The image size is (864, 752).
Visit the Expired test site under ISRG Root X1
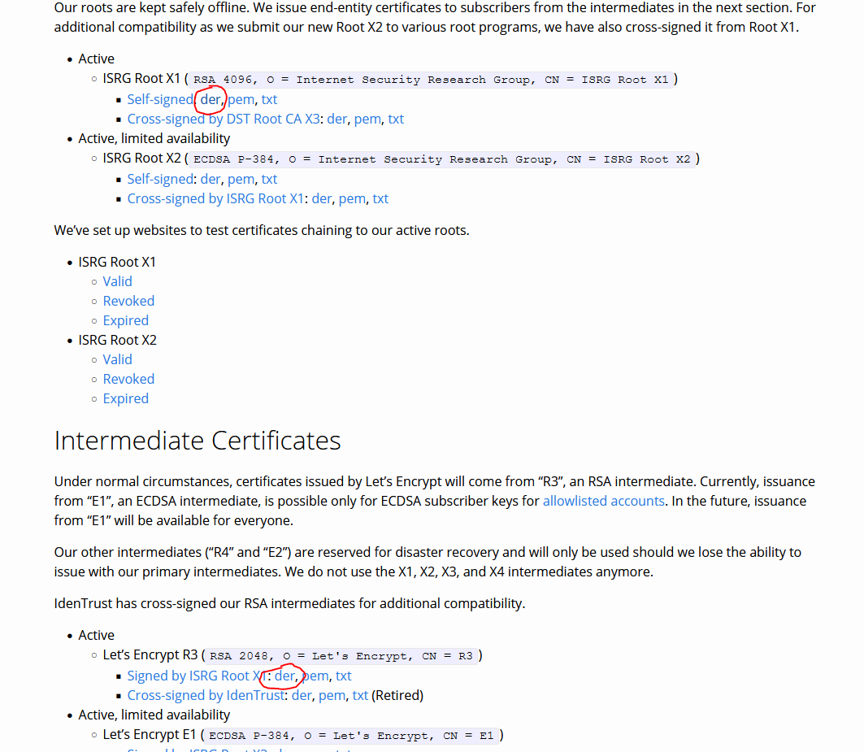tap(126, 320)
